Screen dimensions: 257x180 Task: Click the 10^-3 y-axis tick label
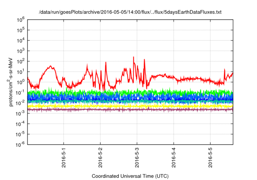(20, 113)
